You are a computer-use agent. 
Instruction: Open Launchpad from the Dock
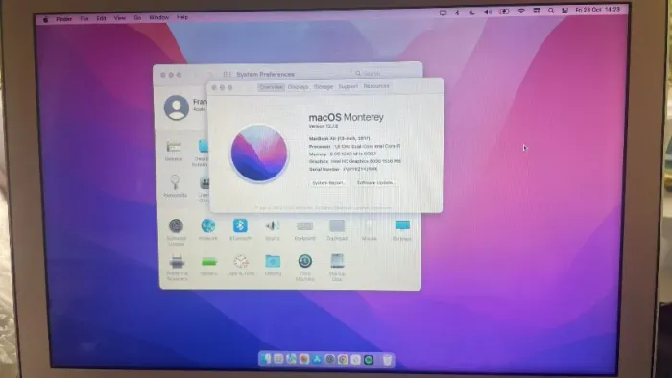click(278, 359)
